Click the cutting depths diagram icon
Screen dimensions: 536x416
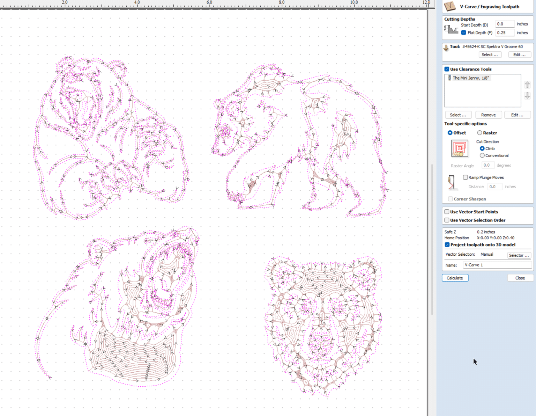click(451, 30)
